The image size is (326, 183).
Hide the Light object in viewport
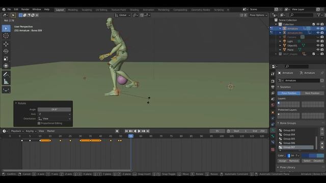(x=318, y=41)
